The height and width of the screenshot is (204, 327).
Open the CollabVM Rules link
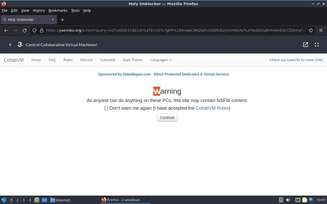click(212, 108)
